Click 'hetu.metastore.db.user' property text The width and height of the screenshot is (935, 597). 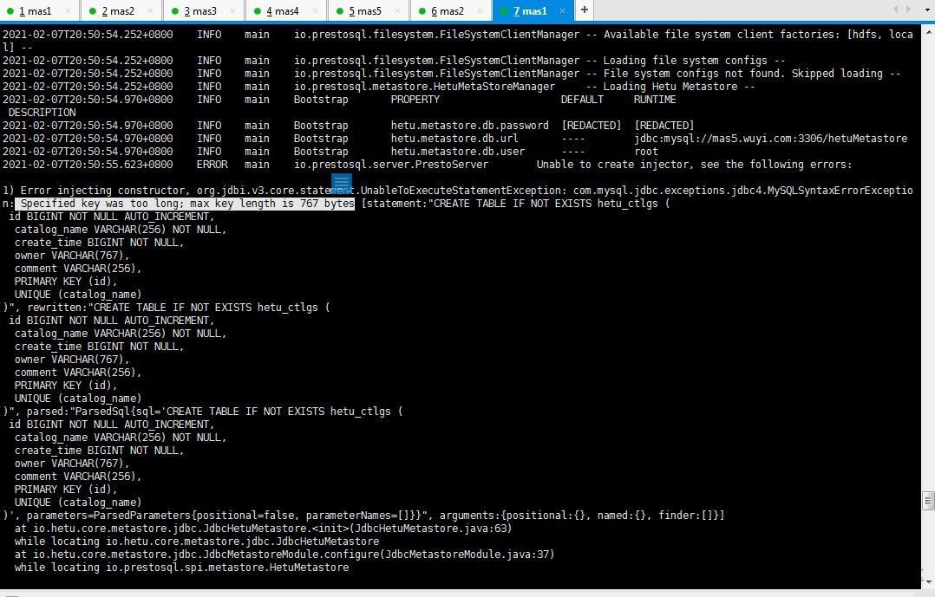point(458,152)
